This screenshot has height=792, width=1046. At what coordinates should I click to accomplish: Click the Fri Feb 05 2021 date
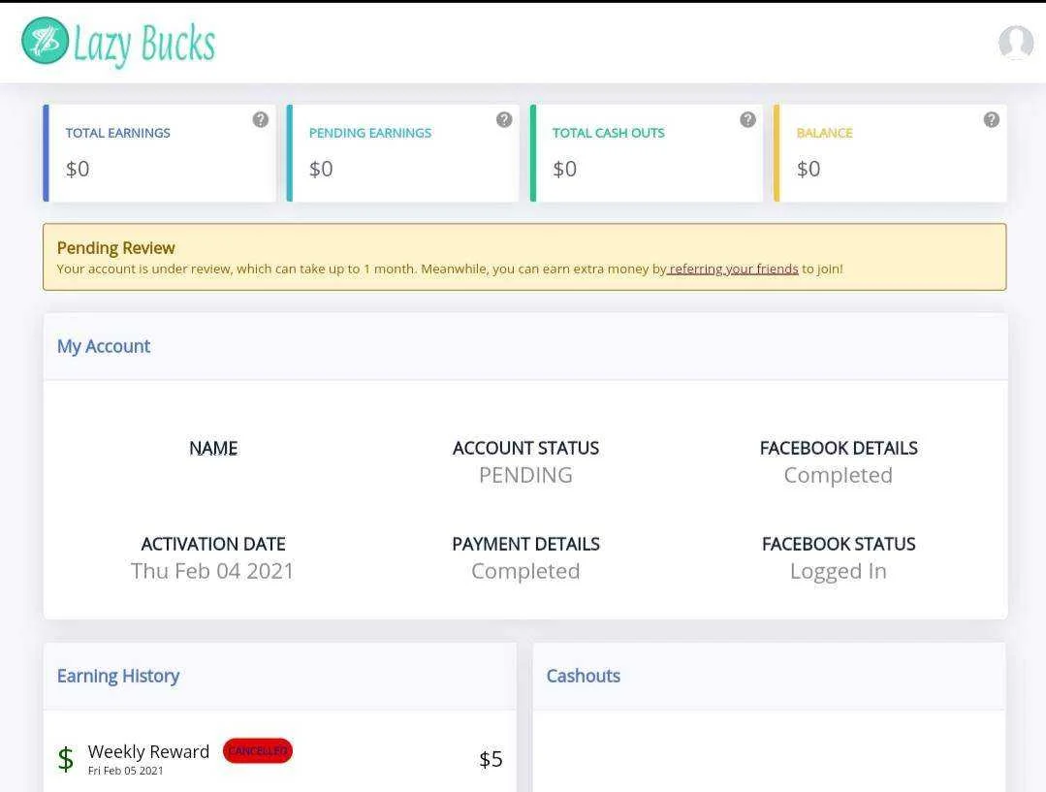125,771
